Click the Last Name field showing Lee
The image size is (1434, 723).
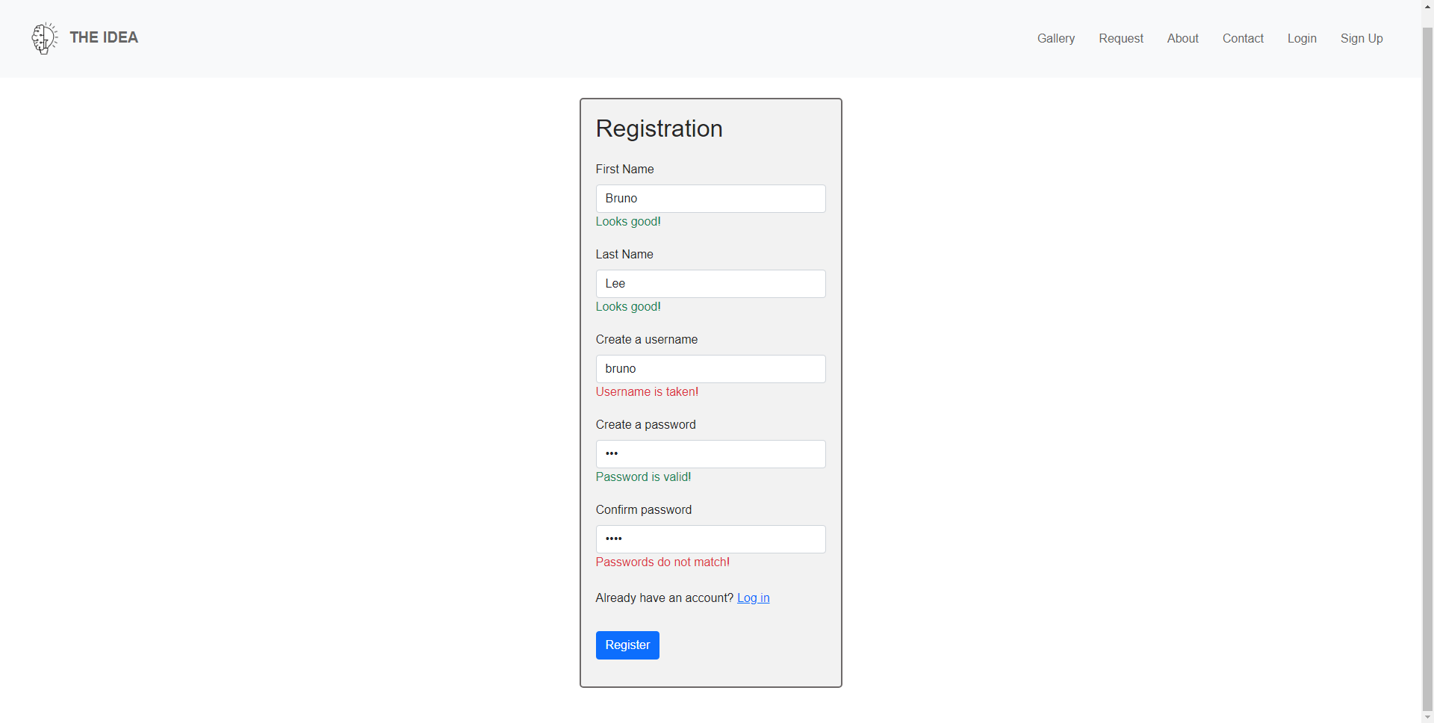pyautogui.click(x=710, y=283)
